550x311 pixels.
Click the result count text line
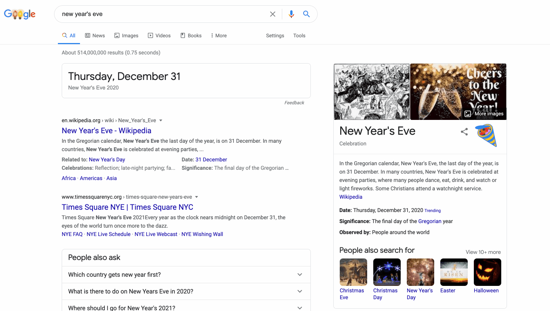[x=111, y=53]
